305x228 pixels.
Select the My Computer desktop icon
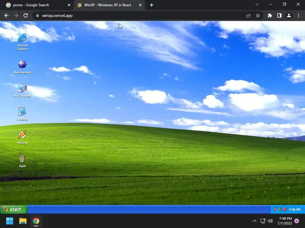[22, 91]
